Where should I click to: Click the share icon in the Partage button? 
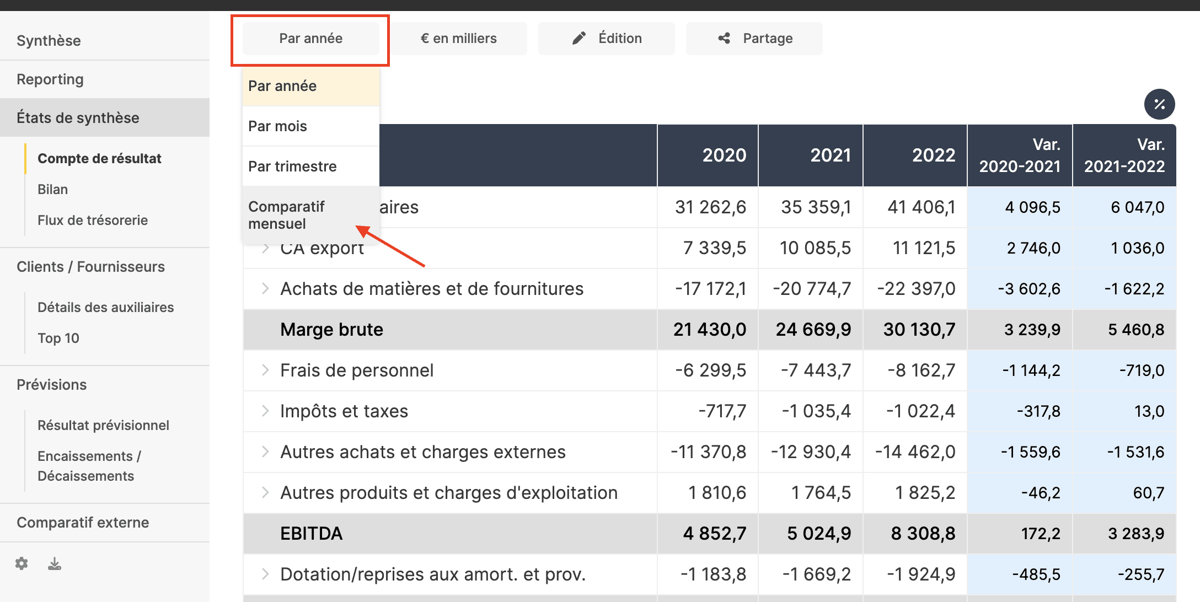(725, 38)
